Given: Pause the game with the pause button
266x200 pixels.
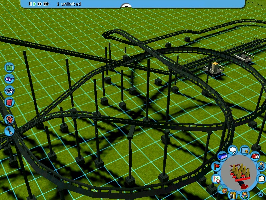Looking at the screenshot, I should [x=30, y=4].
